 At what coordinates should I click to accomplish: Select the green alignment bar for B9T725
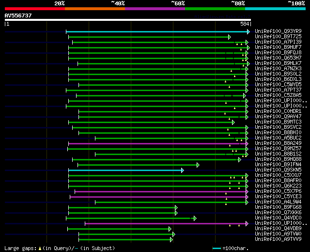[x=150, y=37]
